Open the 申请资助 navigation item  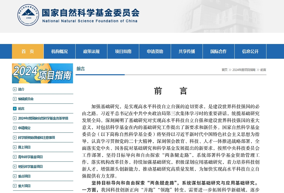(x=155, y=51)
